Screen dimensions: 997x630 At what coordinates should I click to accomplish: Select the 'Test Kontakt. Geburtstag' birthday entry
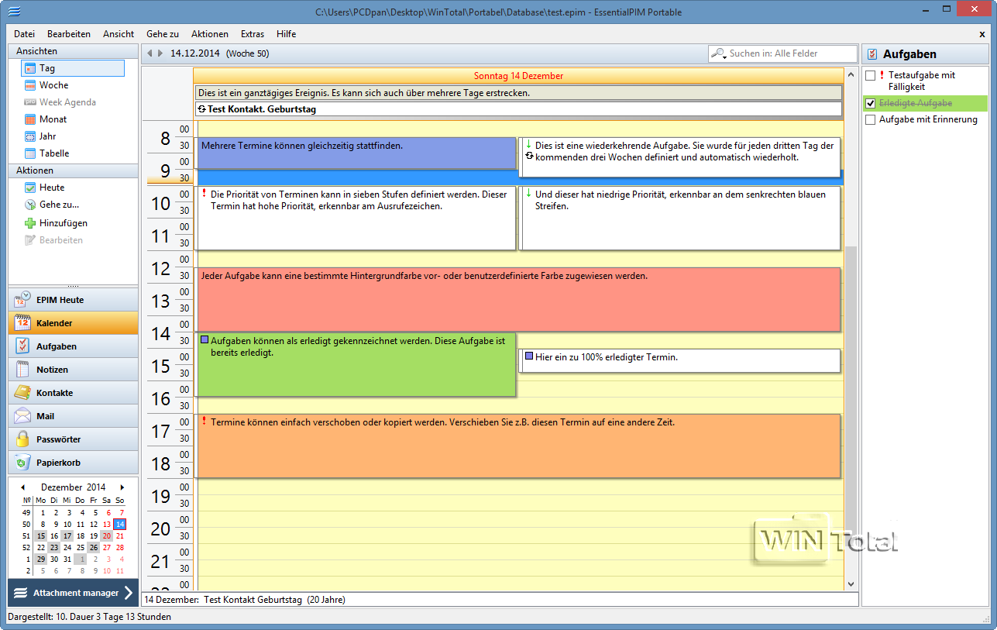pyautogui.click(x=518, y=109)
